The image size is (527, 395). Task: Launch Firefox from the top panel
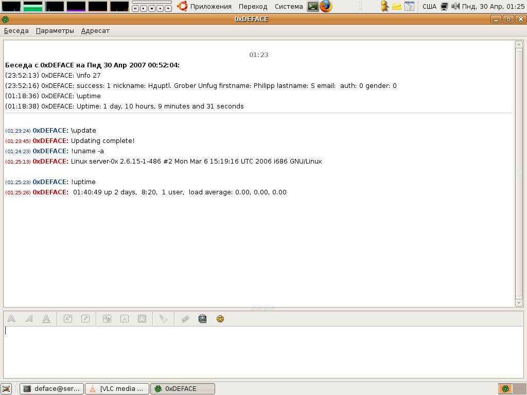point(326,7)
